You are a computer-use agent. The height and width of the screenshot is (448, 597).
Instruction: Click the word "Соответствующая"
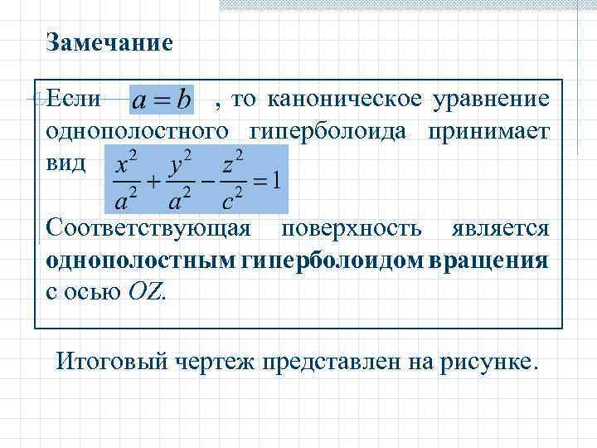pyautogui.click(x=148, y=230)
